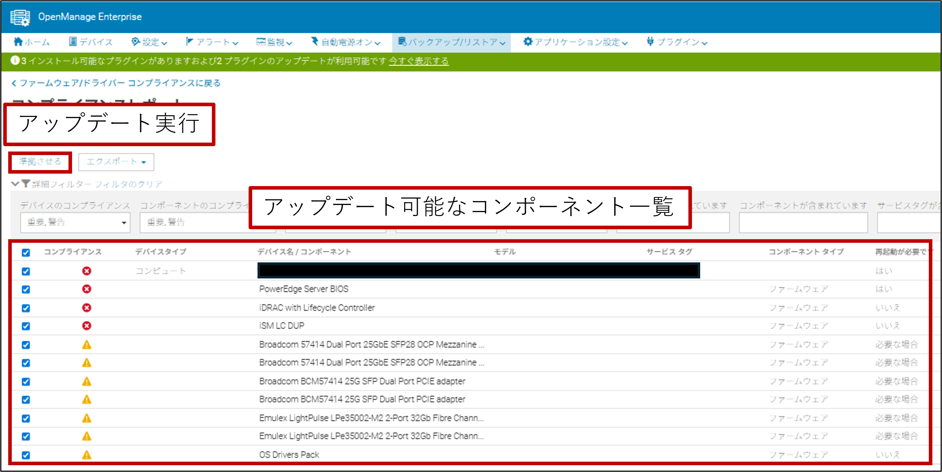Open the バックアップ/リストア menu

[451, 42]
